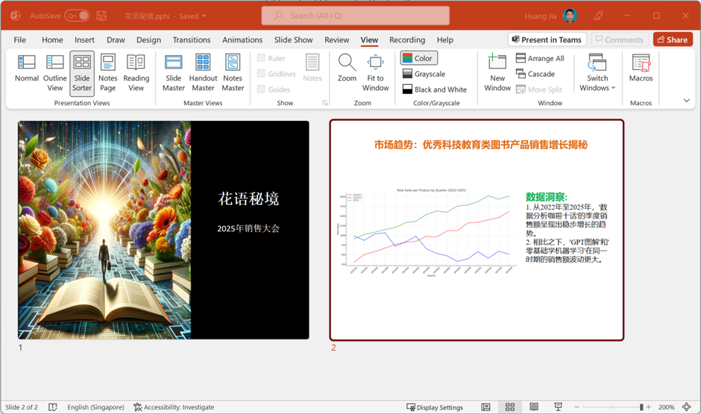701x414 pixels.
Task: Select the first slide thumbnail
Action: tap(163, 230)
